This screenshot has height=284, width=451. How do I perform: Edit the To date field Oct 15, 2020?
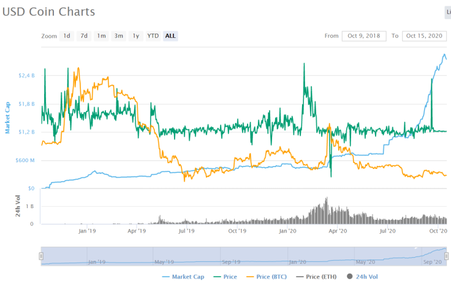[424, 36]
